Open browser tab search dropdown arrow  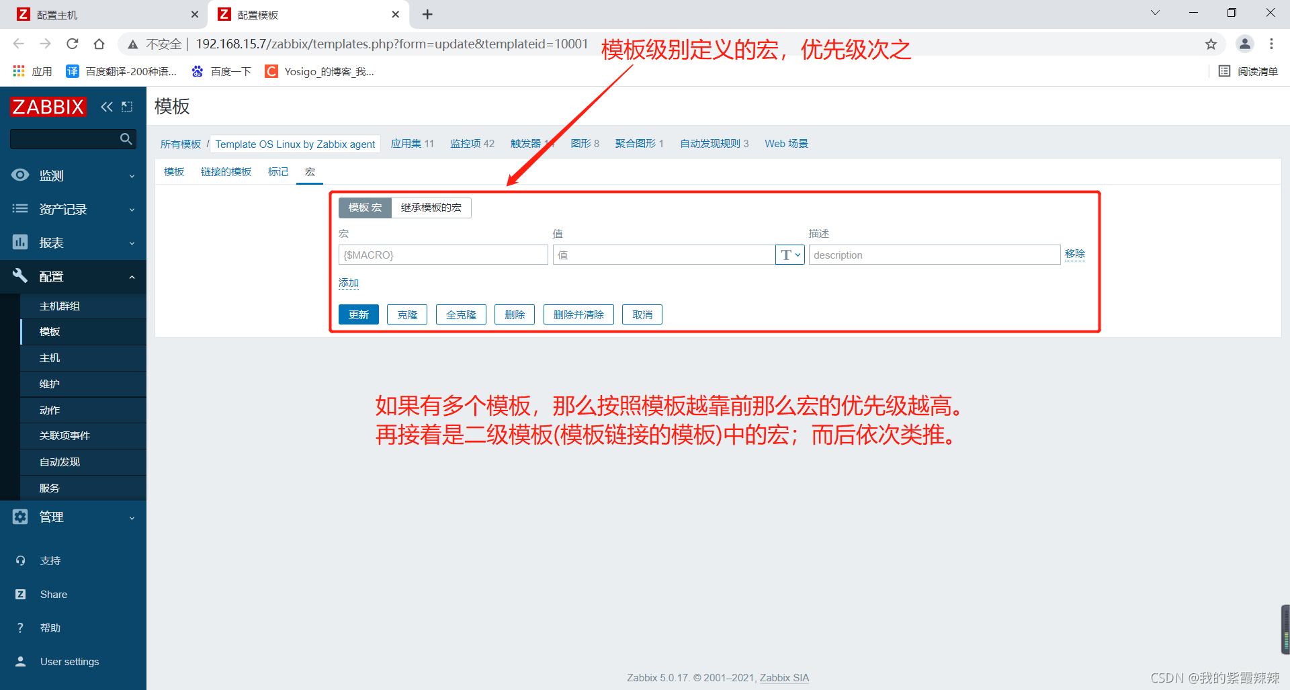[1155, 13]
